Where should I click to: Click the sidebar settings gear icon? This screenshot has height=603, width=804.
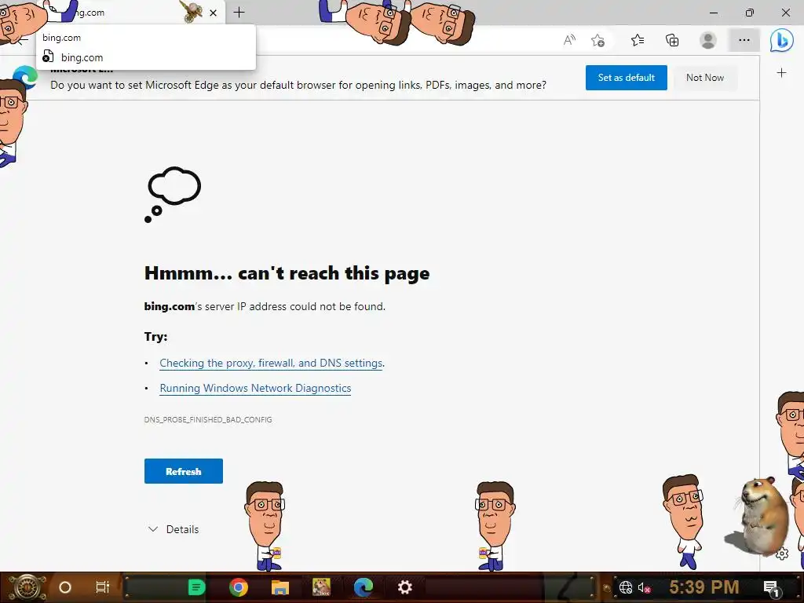click(x=782, y=554)
